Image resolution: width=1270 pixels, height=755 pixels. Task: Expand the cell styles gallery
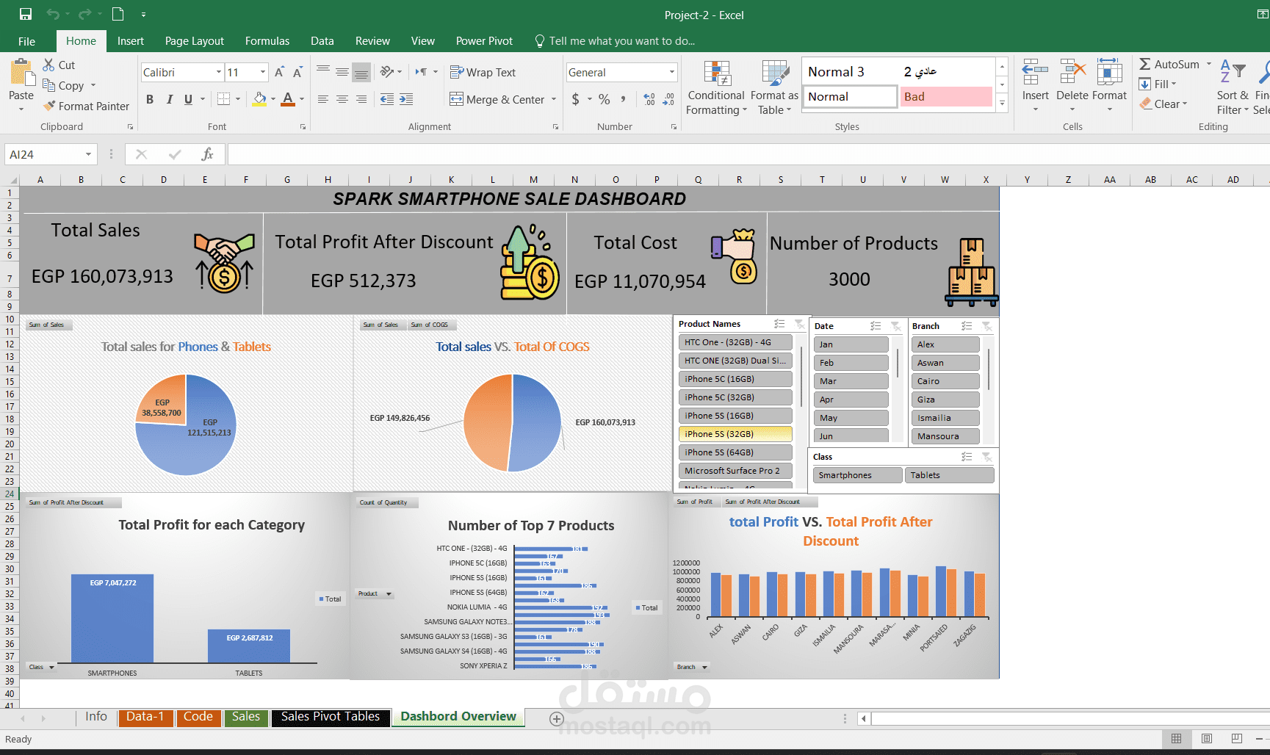[x=1002, y=104]
